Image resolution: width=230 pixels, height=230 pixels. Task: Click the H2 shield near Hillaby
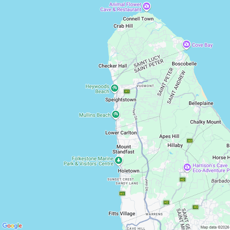point(190,141)
